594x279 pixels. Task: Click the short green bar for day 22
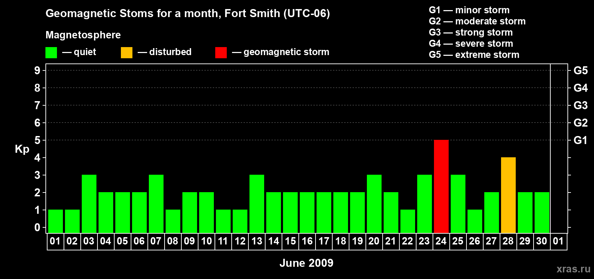(408, 221)
